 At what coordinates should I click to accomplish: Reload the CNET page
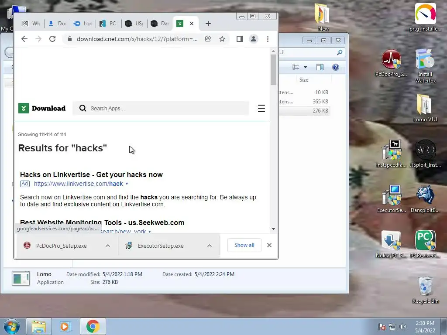[x=52, y=39]
